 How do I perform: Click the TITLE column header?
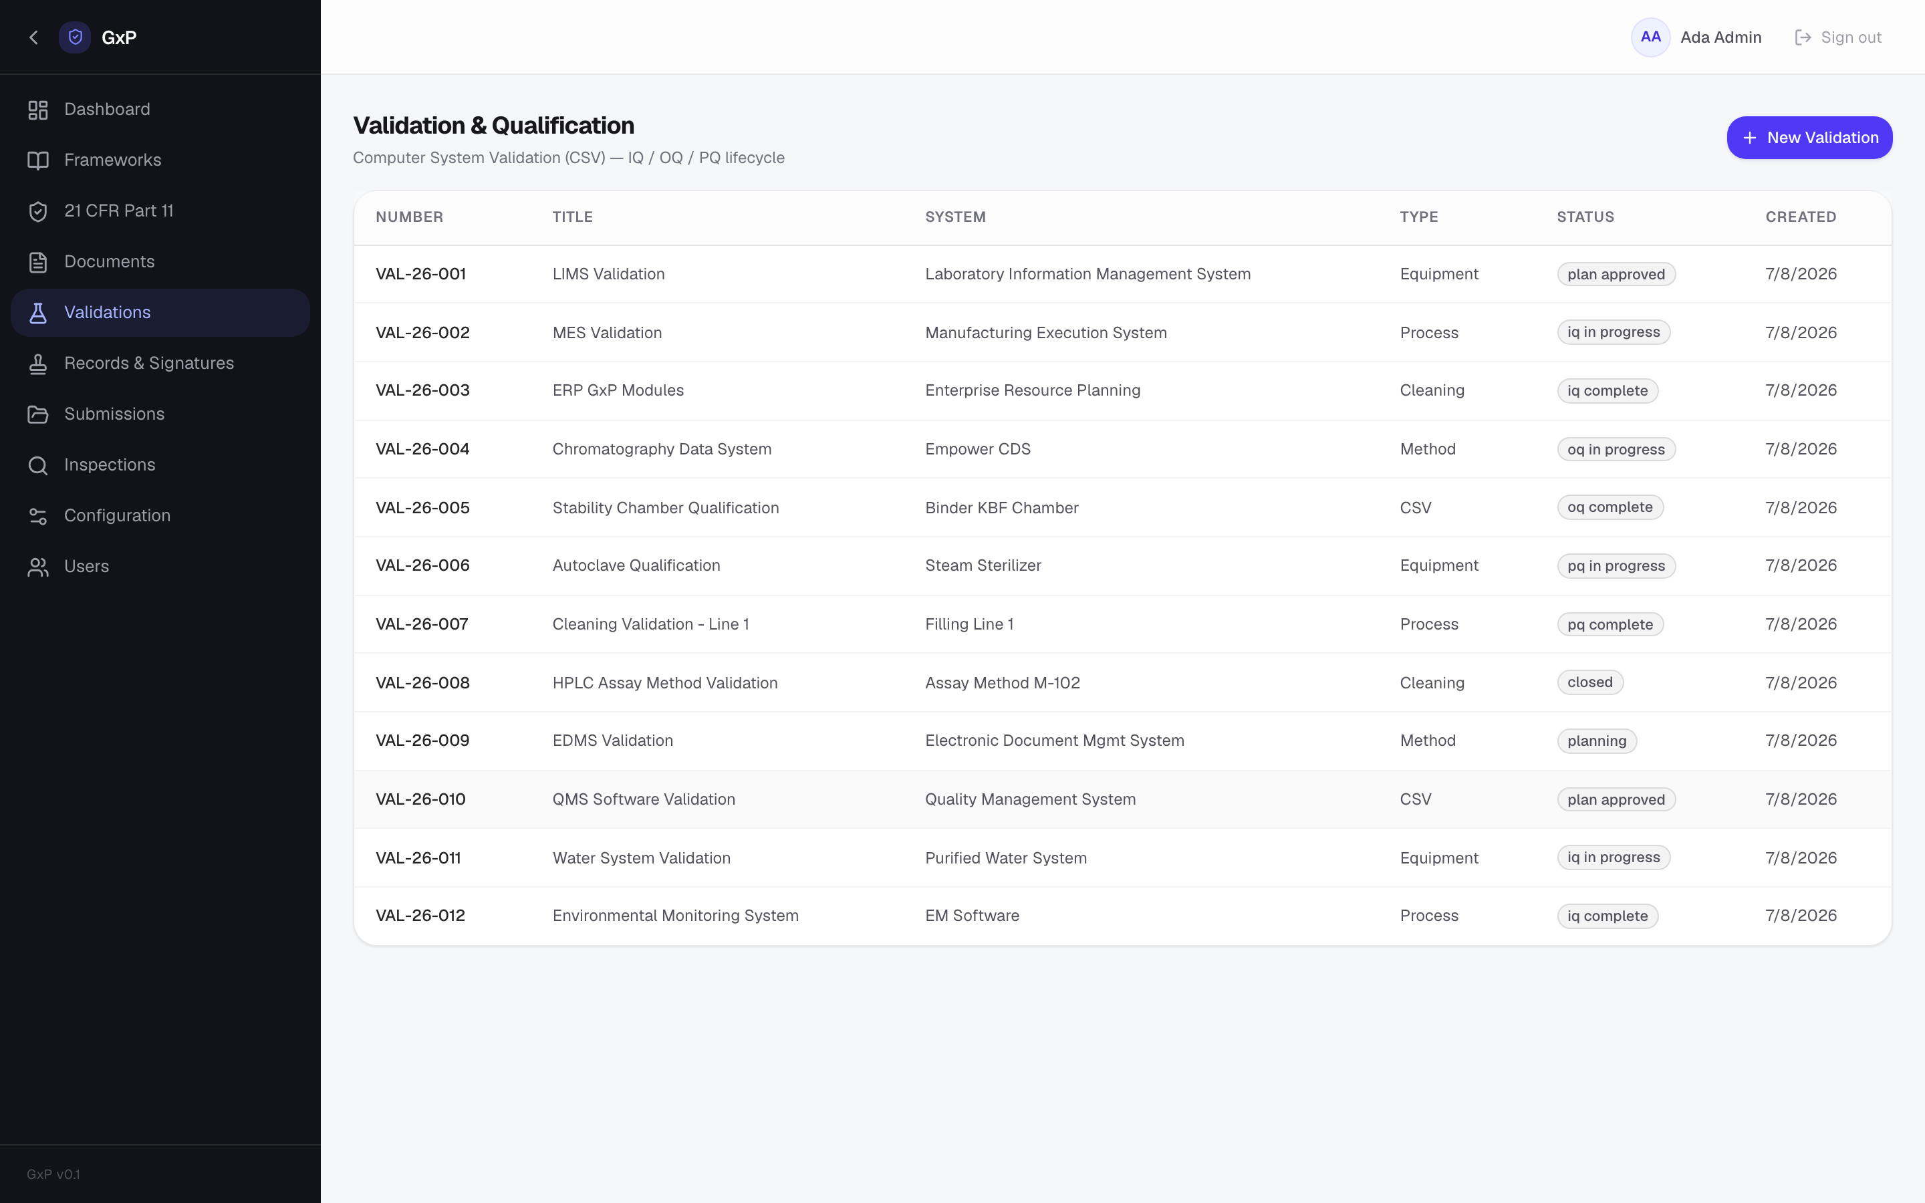pyautogui.click(x=573, y=217)
